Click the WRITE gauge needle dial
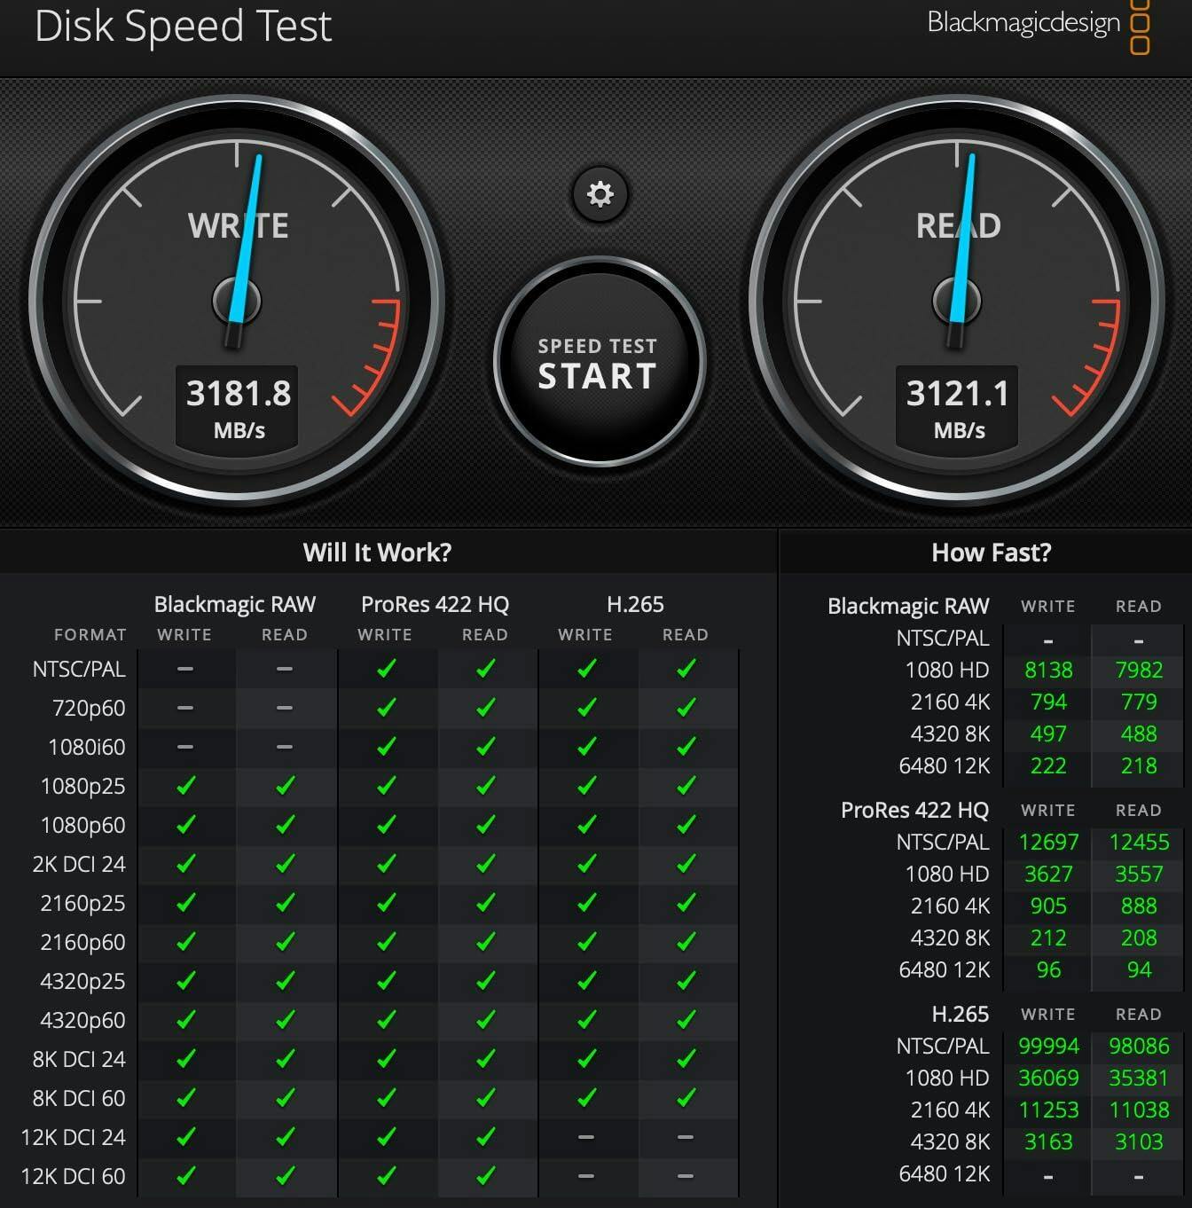The height and width of the screenshot is (1208, 1192). coord(237,301)
